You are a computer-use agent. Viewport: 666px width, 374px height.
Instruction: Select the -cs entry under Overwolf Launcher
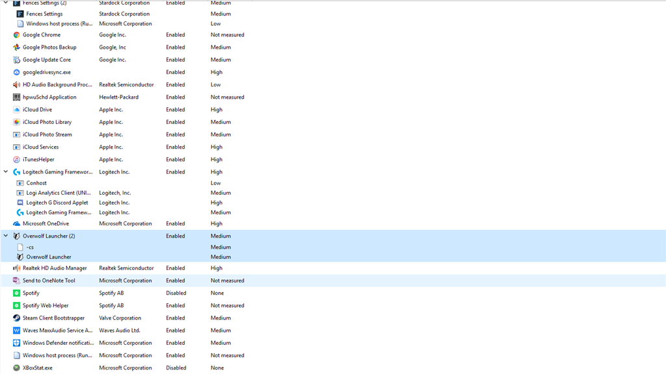(30, 247)
